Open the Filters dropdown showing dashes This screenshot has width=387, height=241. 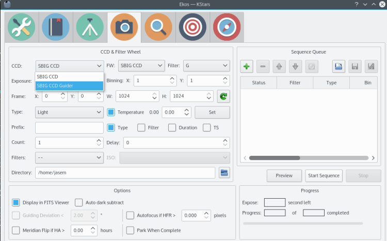pyautogui.click(x=69, y=158)
